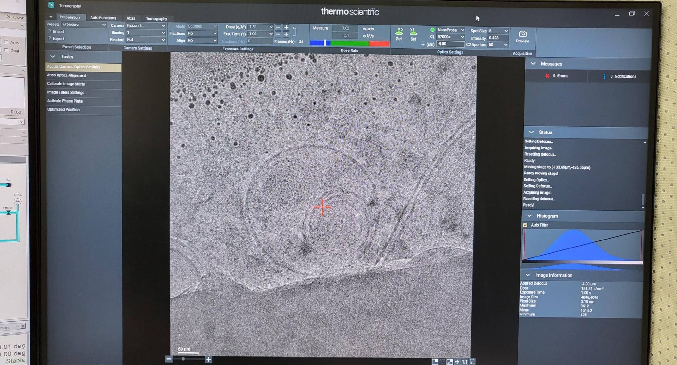
Task: Click the image zoom slider handle
Action: pyautogui.click(x=183, y=359)
